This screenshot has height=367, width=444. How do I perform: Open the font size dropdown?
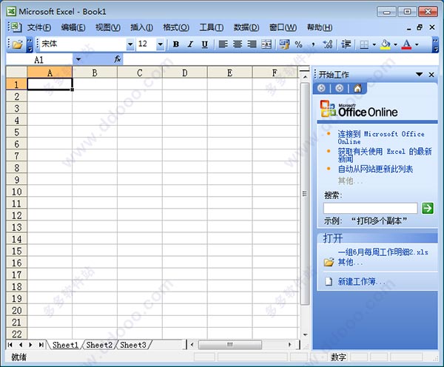[161, 44]
